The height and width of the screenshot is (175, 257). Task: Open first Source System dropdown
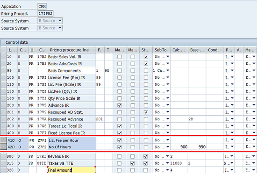(x=60, y=21)
